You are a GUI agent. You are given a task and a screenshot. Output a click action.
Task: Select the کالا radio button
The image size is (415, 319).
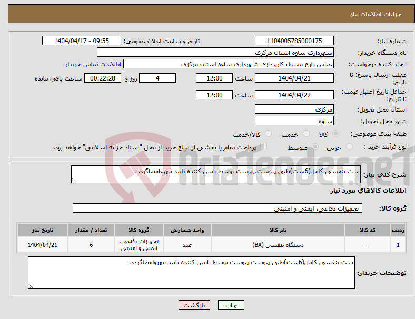pyautogui.click(x=335, y=134)
